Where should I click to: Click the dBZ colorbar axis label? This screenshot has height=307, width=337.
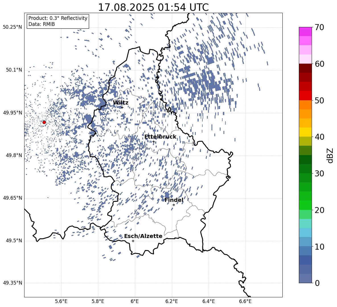pyautogui.click(x=330, y=155)
